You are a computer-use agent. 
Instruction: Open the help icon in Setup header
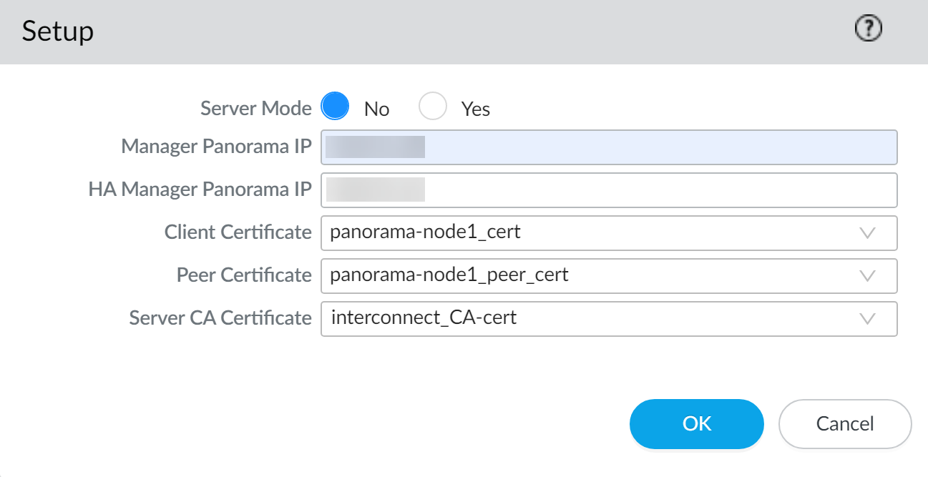pyautogui.click(x=869, y=29)
